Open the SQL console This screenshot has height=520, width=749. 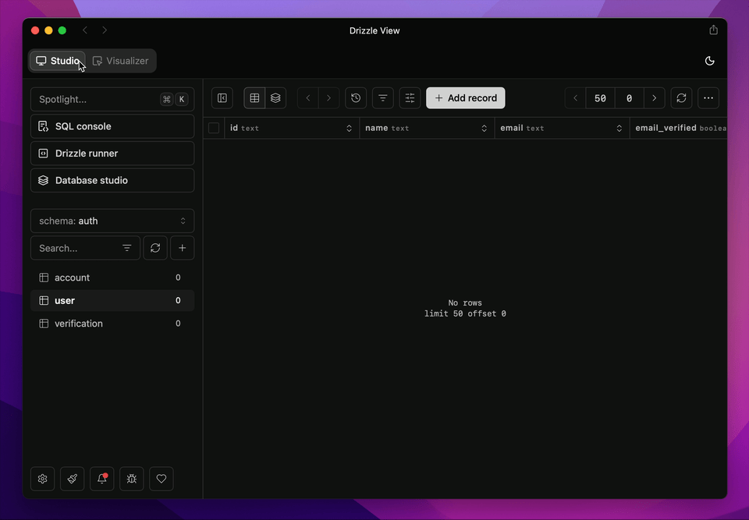112,126
